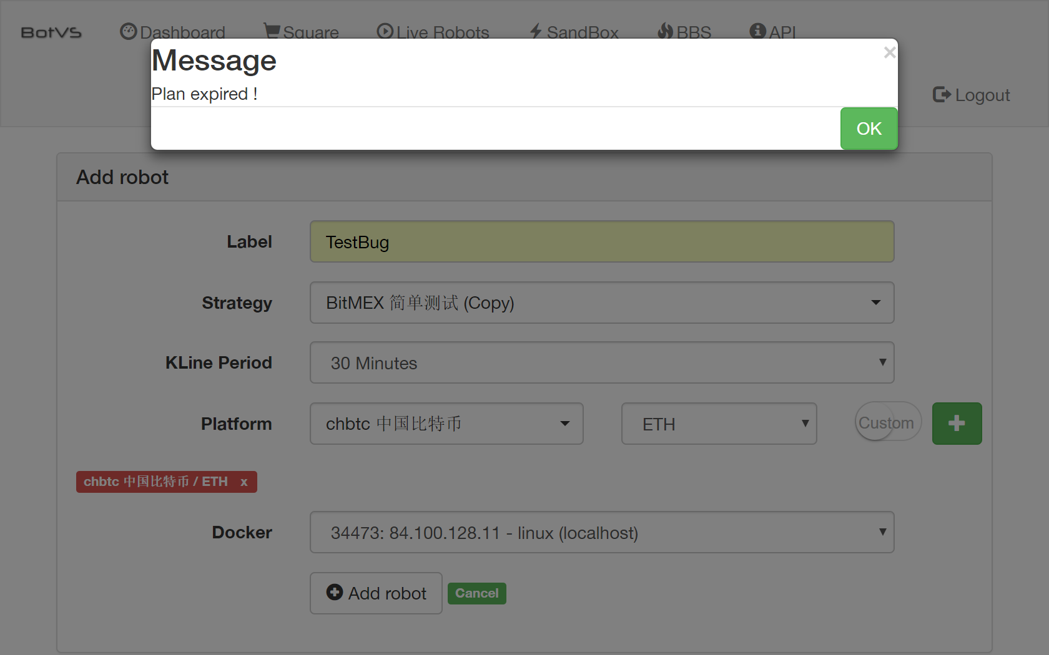The height and width of the screenshot is (655, 1049).
Task: Click the Add robot panel heading
Action: tap(122, 177)
